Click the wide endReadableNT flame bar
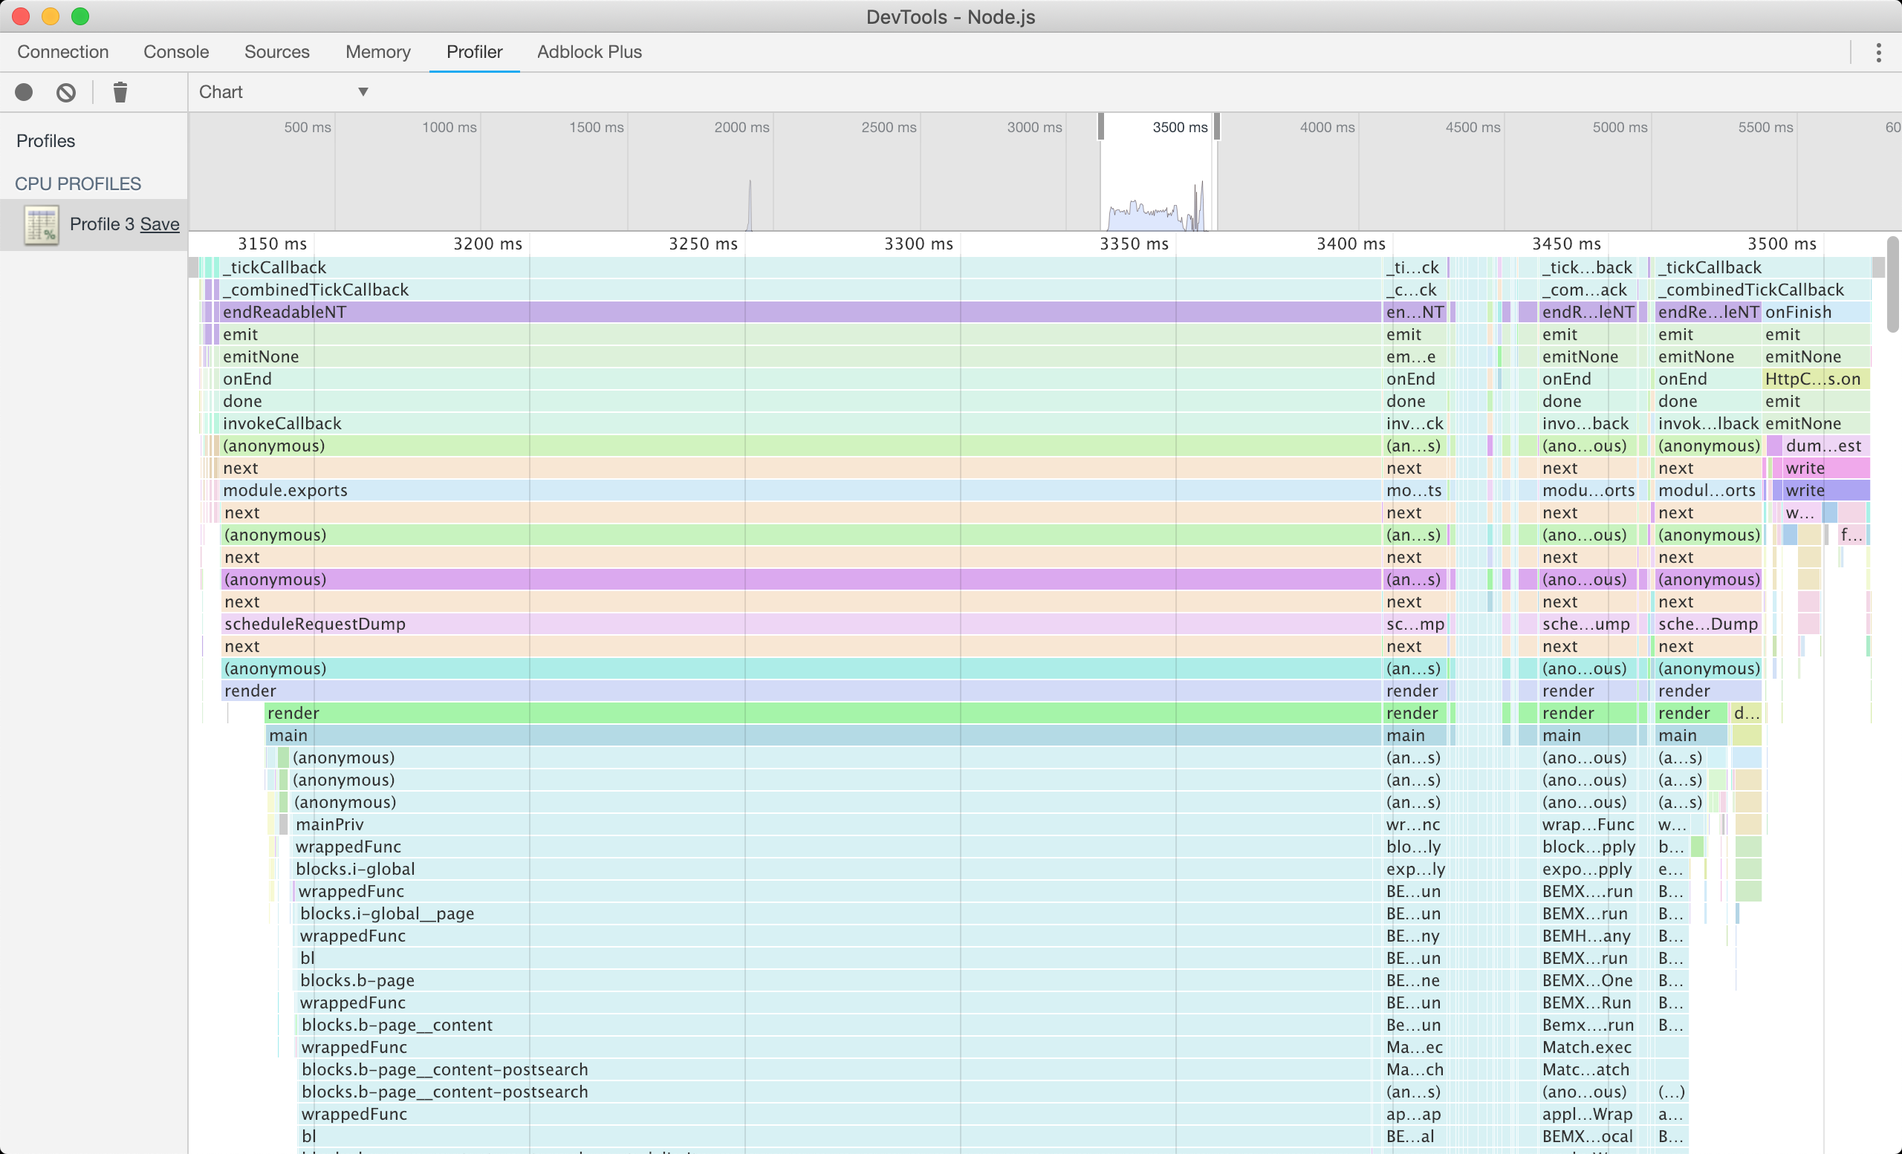Screen dimensions: 1902x1154 [x=800, y=313]
